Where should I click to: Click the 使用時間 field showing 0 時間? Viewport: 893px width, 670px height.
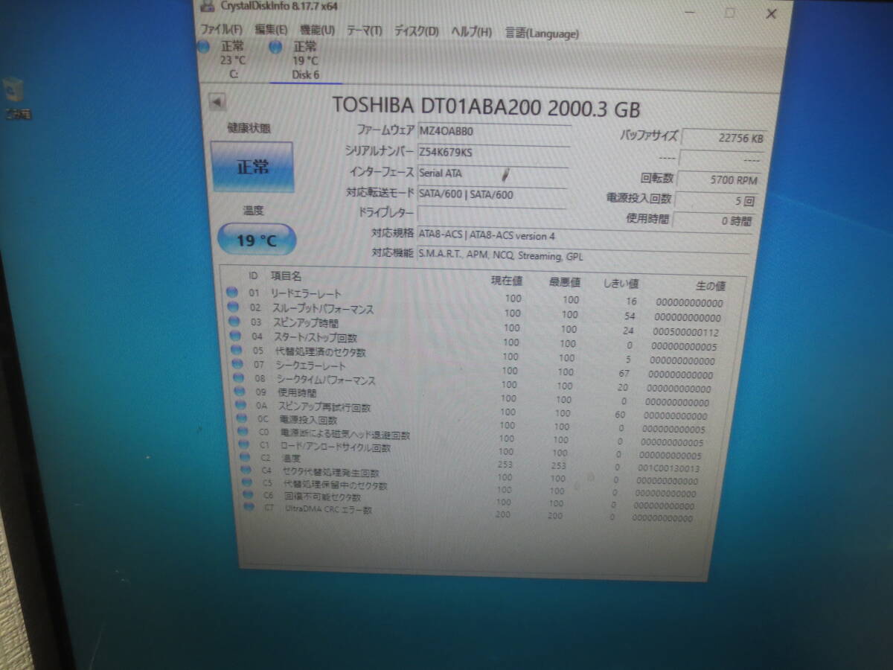[715, 220]
